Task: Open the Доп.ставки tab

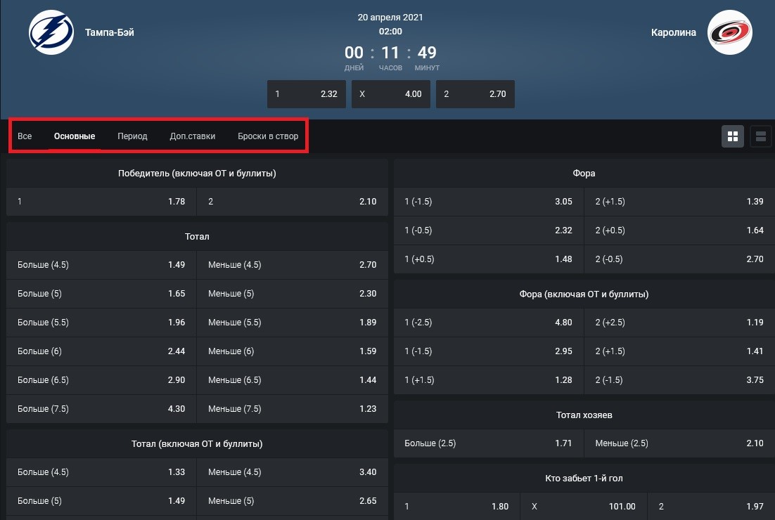Action: (192, 136)
